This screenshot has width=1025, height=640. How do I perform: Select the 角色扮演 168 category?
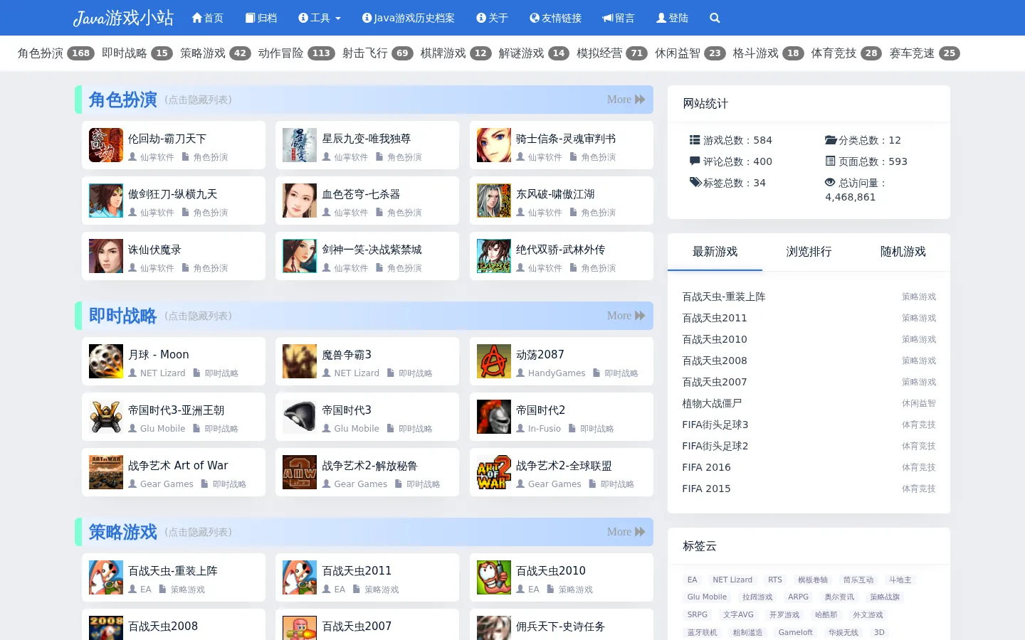click(x=56, y=53)
